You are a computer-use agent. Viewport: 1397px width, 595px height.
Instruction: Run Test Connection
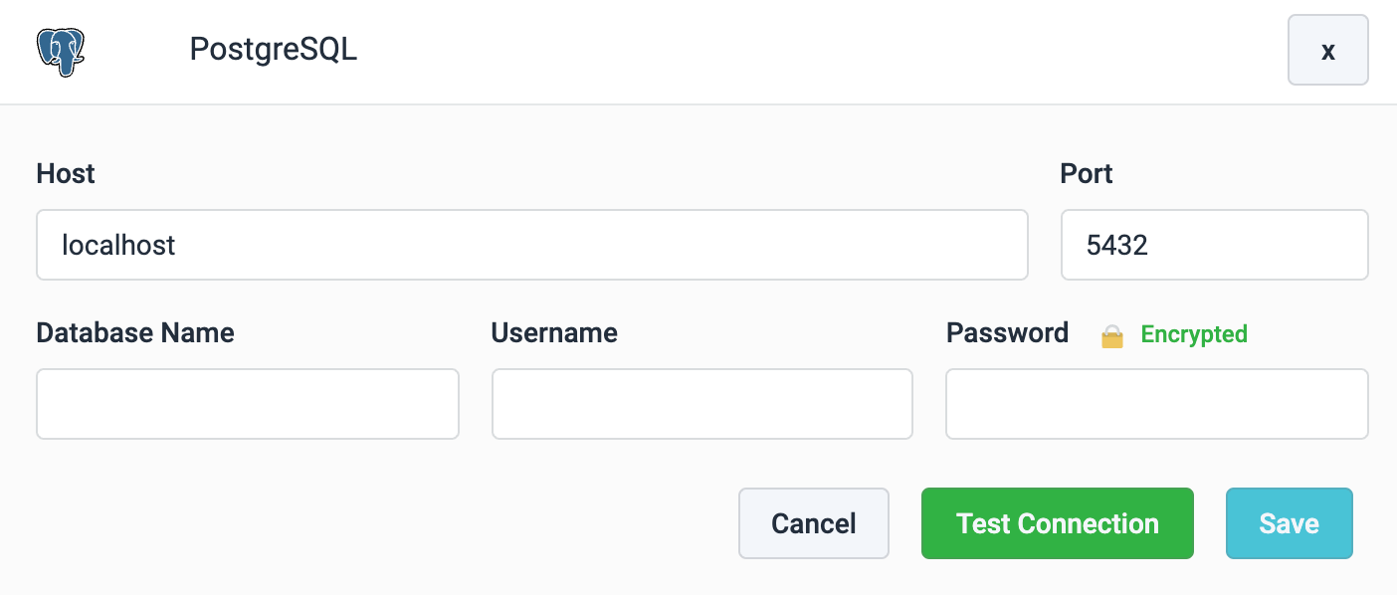(1057, 523)
